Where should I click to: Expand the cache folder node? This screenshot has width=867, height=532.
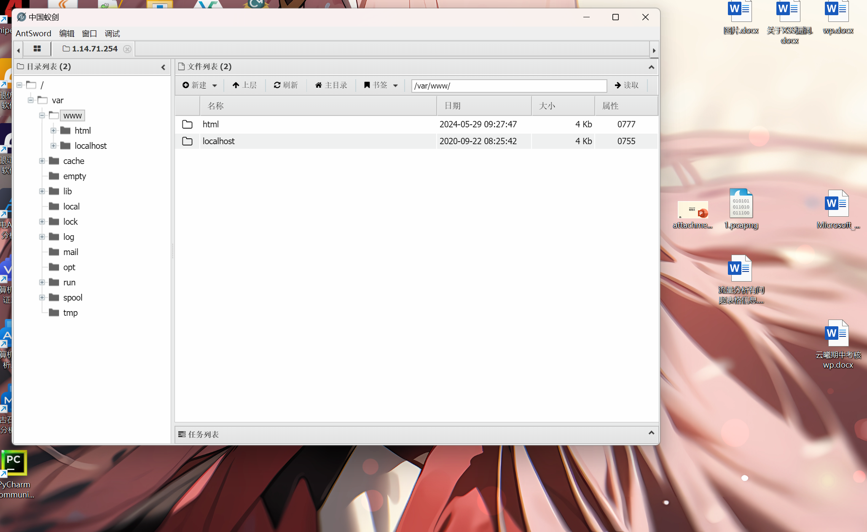click(x=42, y=161)
